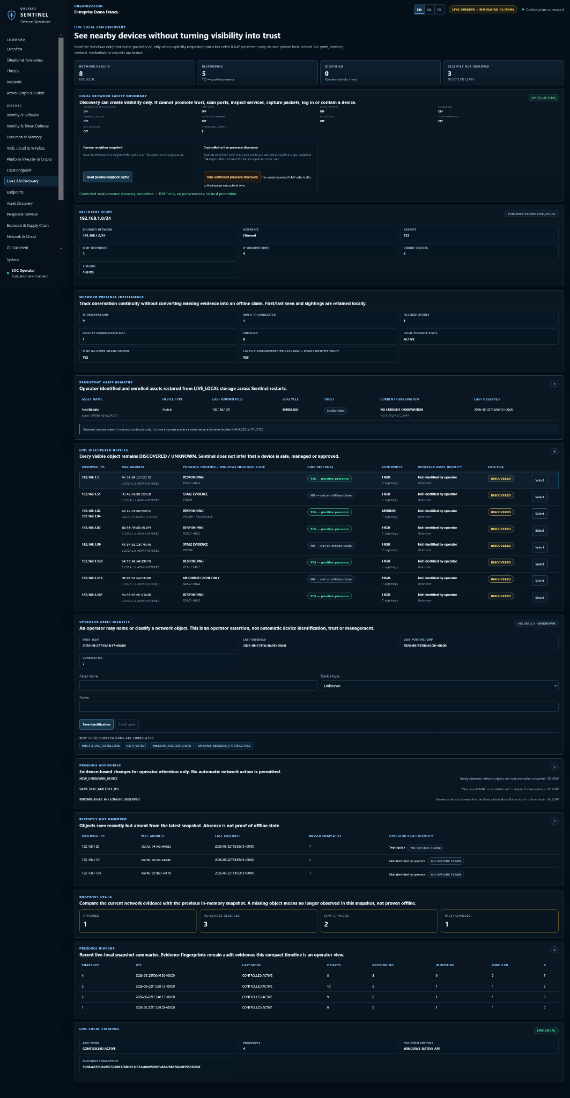
Task: Select device 192.168.1.162
Action: click(x=539, y=598)
